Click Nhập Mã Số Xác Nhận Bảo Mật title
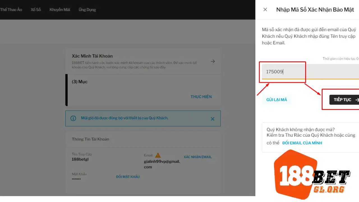The height and width of the screenshot is (202, 359). [x=315, y=10]
